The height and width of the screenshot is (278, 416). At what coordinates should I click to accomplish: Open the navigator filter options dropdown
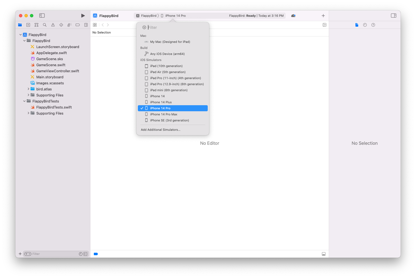(x=28, y=254)
